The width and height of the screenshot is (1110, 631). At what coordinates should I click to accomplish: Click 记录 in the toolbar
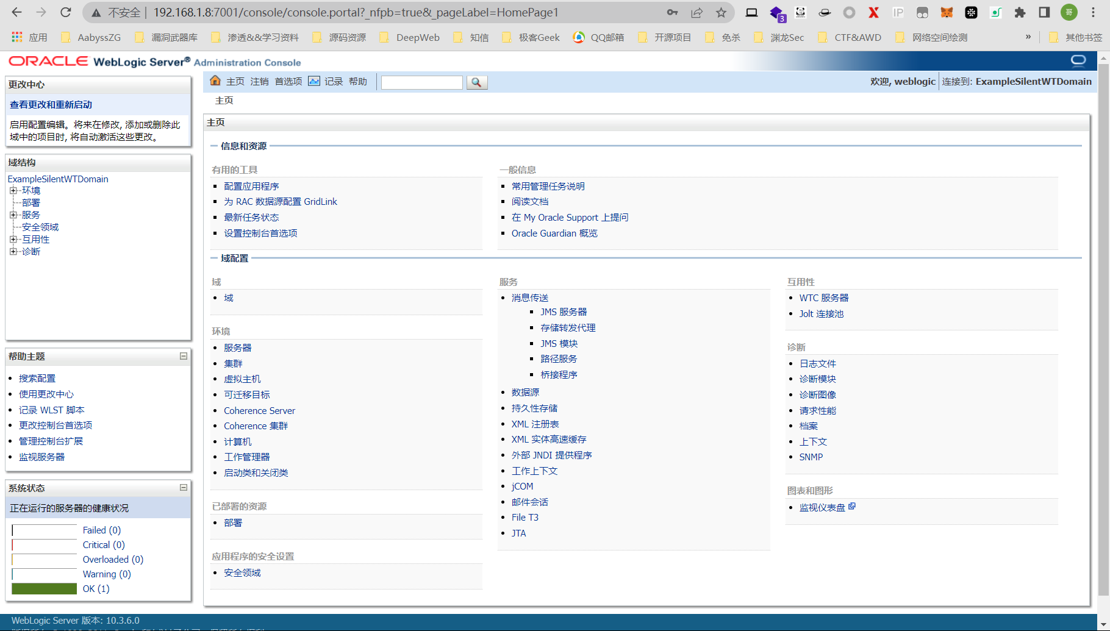tap(334, 82)
